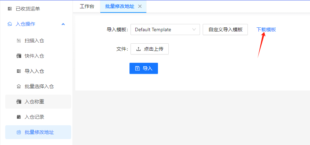Click the 导入入仓 sidebar icon
Viewport: 310px width, 145px height.
[x=19, y=71]
